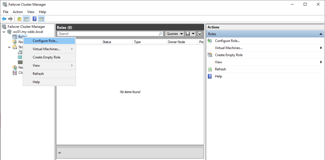Open the Action menu in menu bar

pyautogui.click(x=18, y=12)
